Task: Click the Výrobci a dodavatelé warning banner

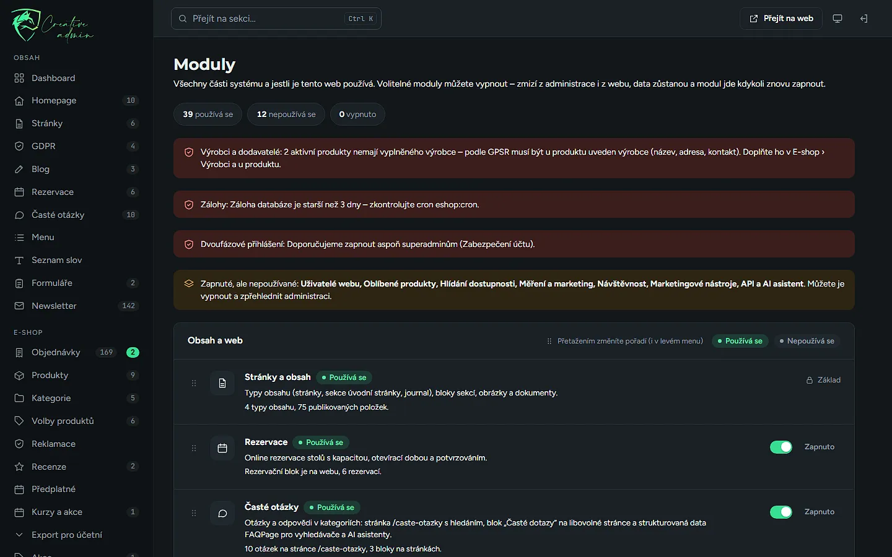Action: tap(514, 158)
